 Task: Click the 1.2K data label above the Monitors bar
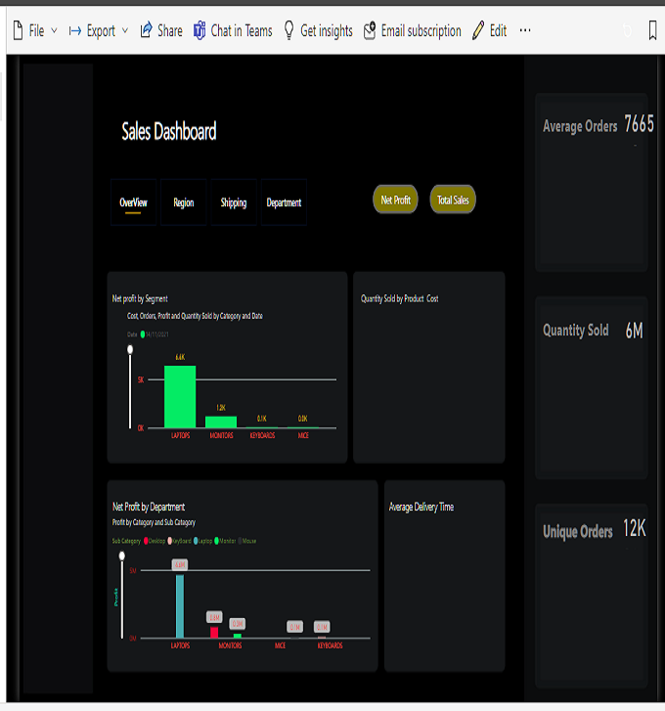pyautogui.click(x=221, y=408)
